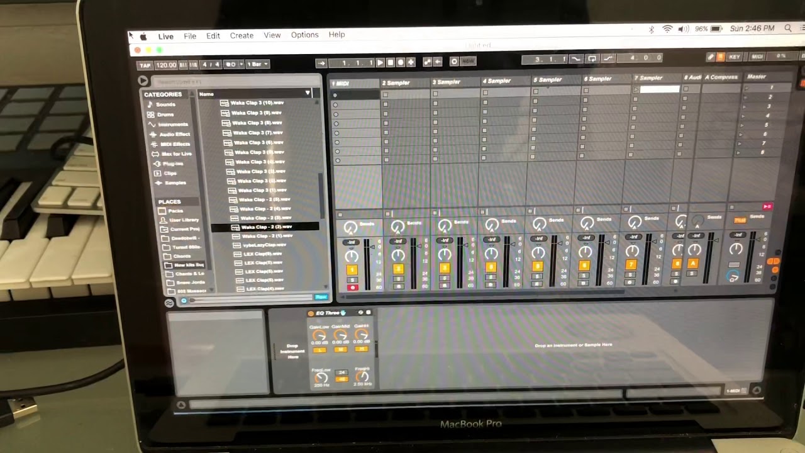Toggle track 5 activator button
805x453 pixels.
coord(538,267)
